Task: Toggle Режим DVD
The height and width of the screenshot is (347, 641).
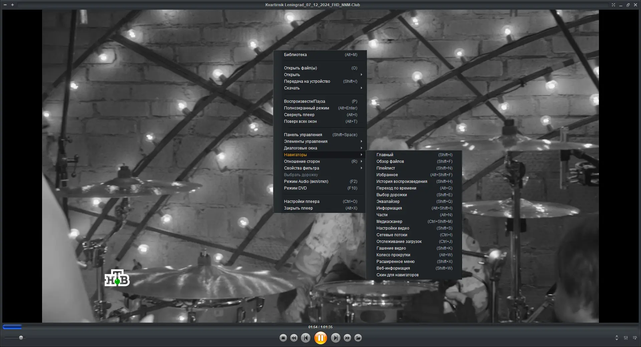Action: pyautogui.click(x=320, y=188)
